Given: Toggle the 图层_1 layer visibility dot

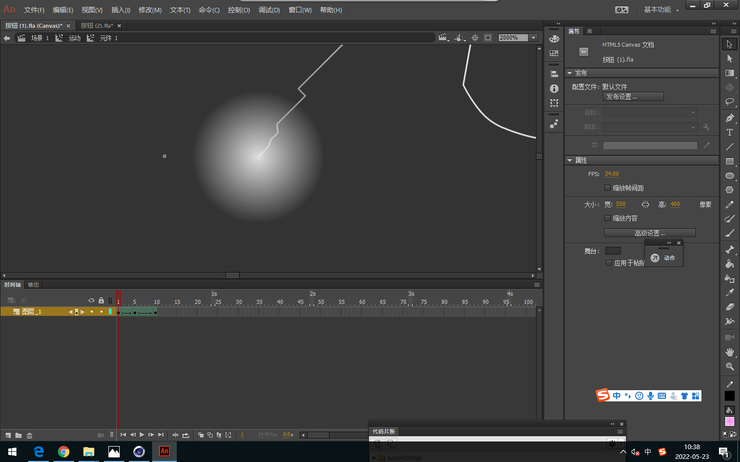Looking at the screenshot, I should (92, 312).
